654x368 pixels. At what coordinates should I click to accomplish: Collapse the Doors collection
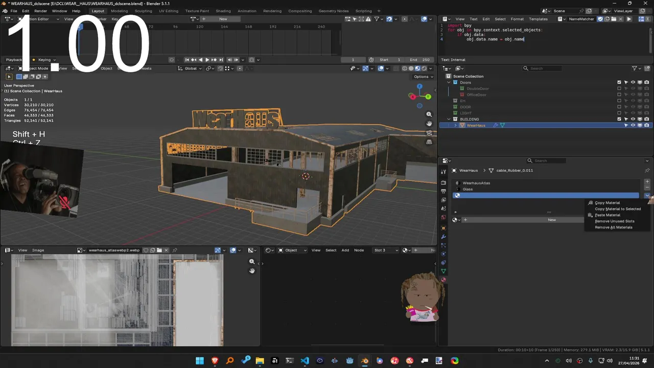449,82
